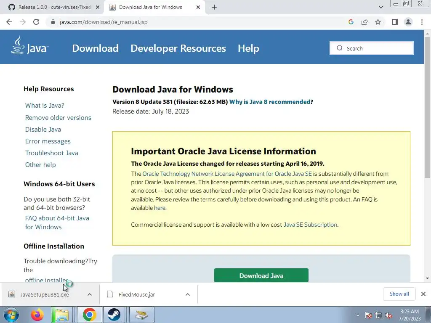The image size is (431, 323).
Task: Click the green Download Java button
Action: pyautogui.click(x=261, y=275)
